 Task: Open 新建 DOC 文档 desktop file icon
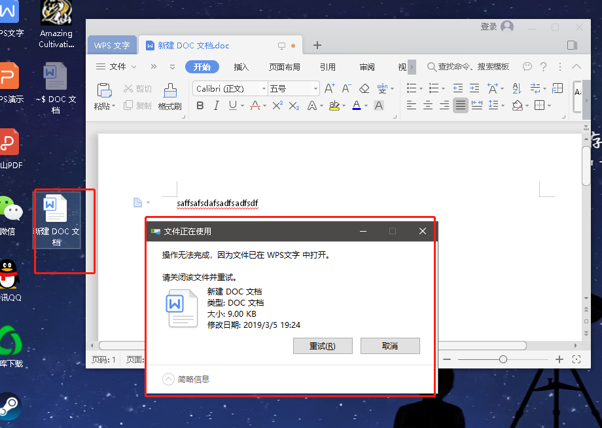56,219
